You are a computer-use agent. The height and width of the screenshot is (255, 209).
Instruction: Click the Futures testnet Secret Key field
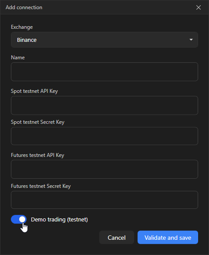(104, 200)
